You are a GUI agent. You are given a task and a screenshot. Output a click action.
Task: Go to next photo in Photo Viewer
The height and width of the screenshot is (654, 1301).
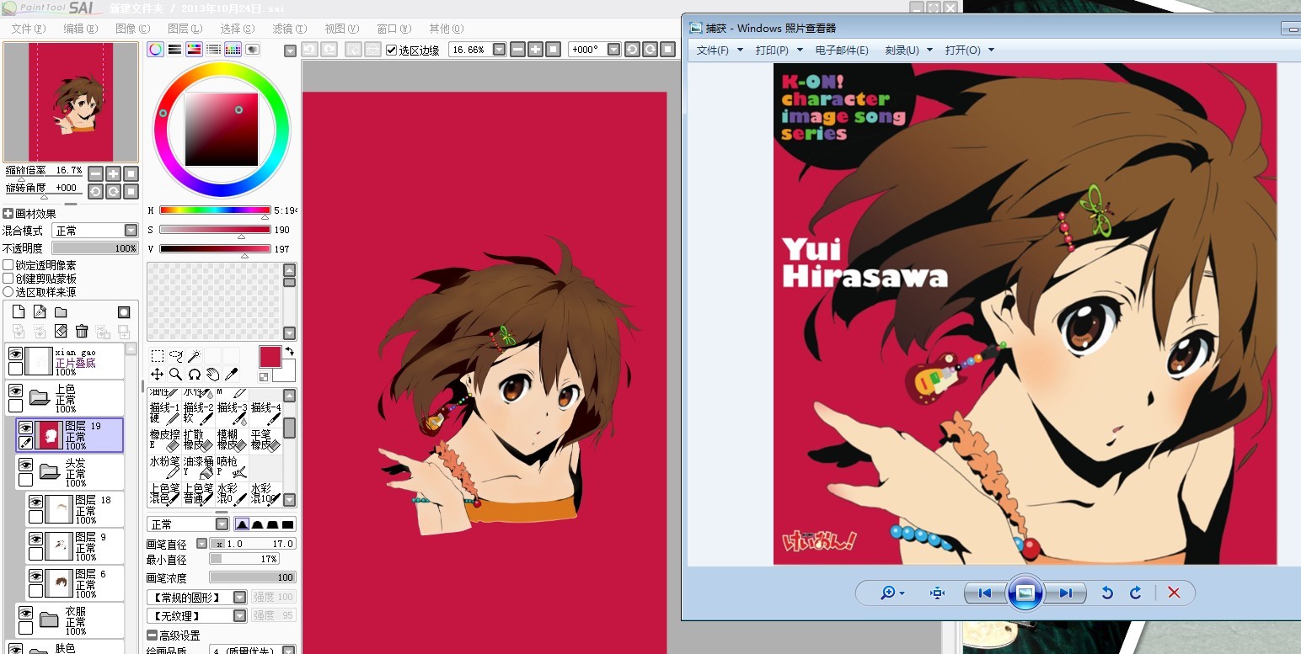coord(1065,593)
